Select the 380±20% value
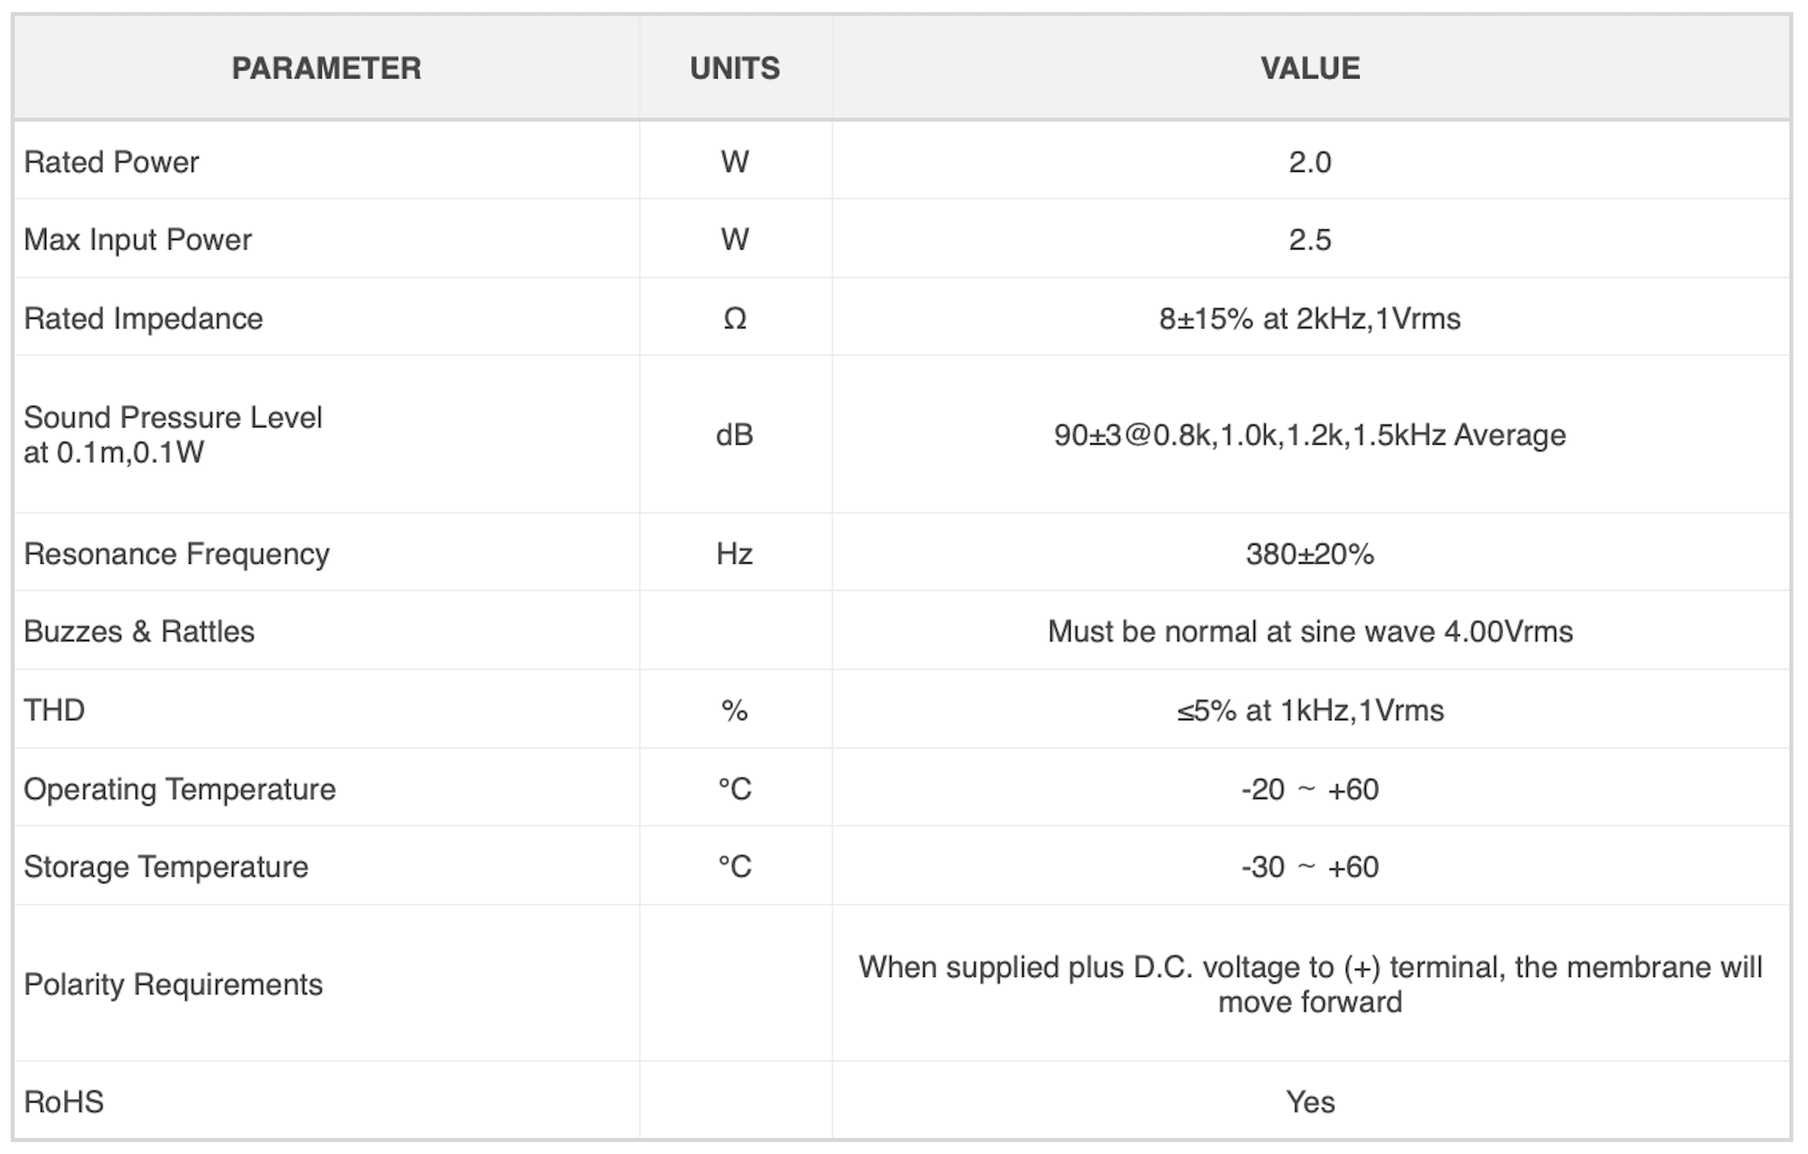Image resolution: width=1808 pixels, height=1154 pixels. (x=1310, y=553)
